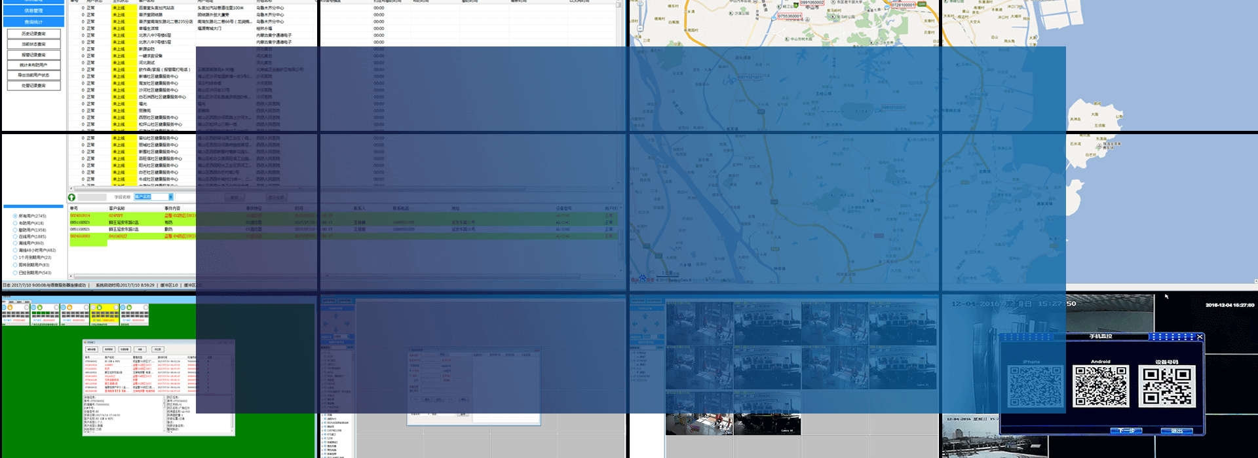
Task: Click the 设备号码 QR code
Action: [1167, 386]
